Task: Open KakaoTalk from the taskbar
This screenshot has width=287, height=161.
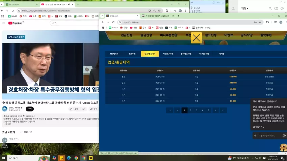Action: pos(91,158)
